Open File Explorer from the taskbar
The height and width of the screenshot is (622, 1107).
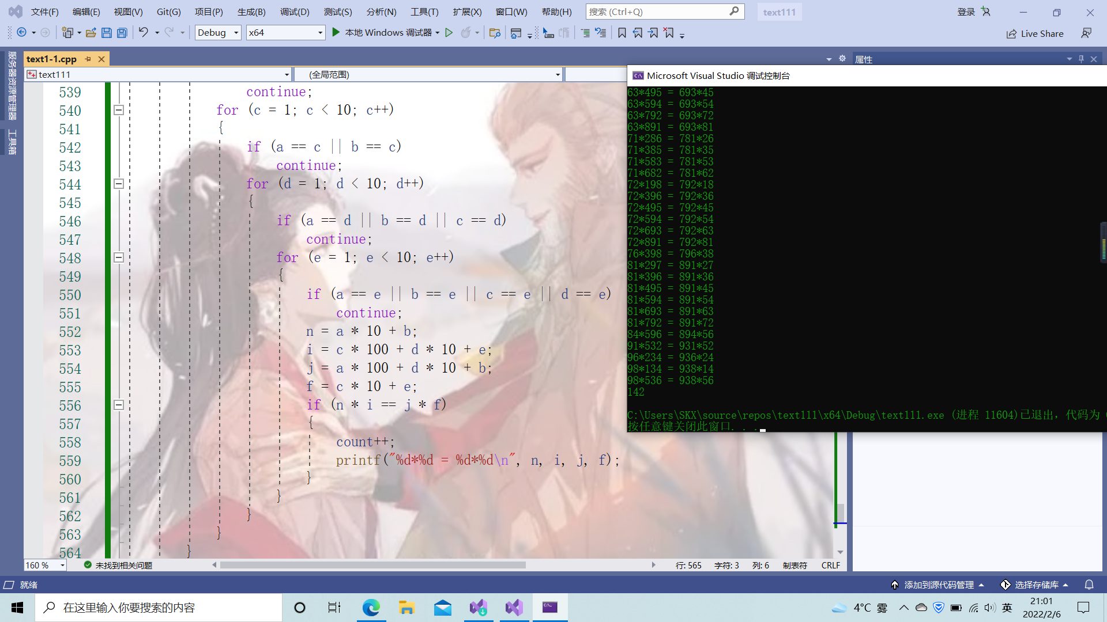click(406, 608)
